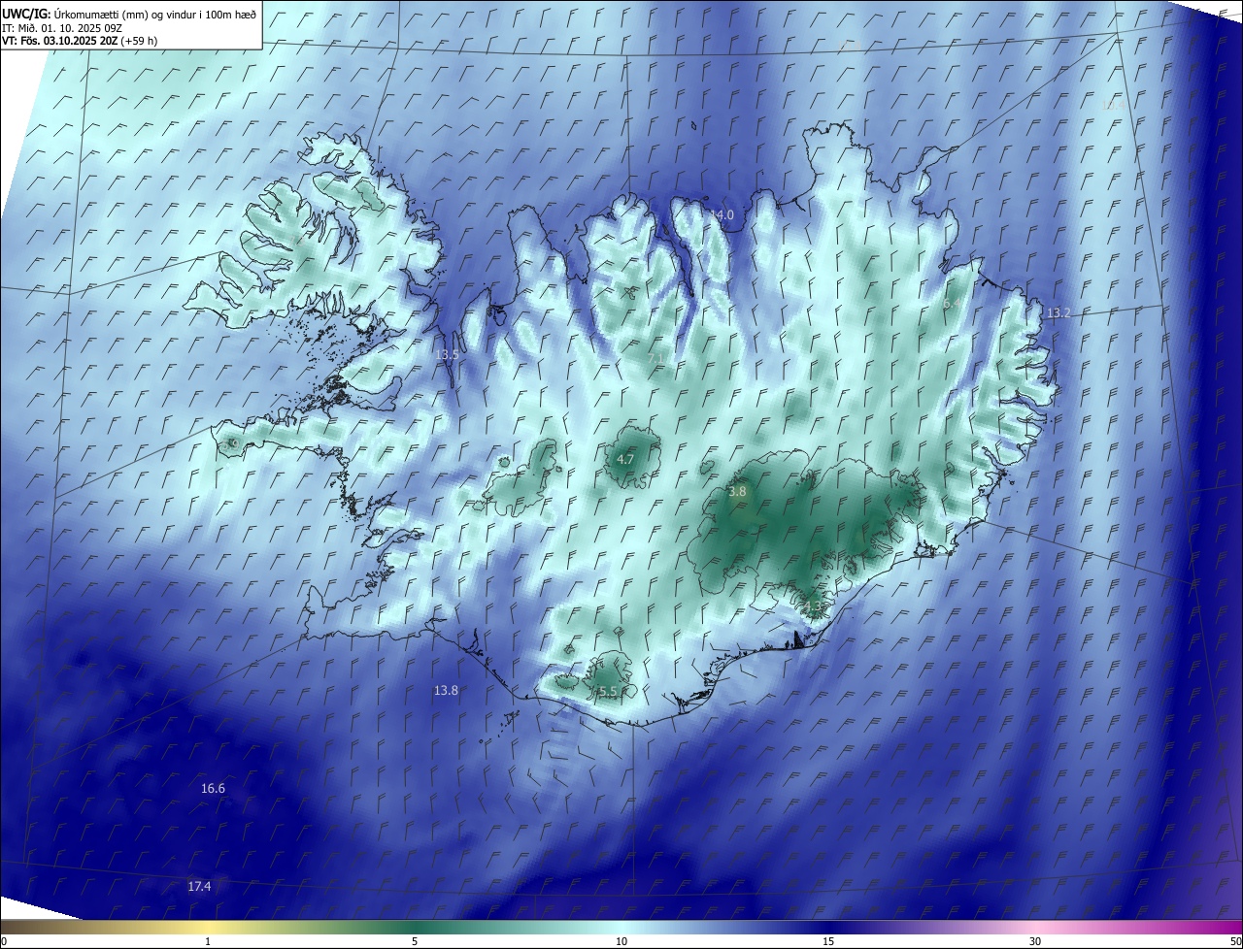This screenshot has height=949, width=1243.
Task: Click the 5.5 value label in the south
Action: 608,691
